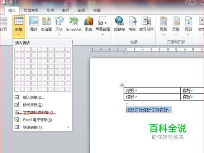This screenshot has height=153, width=204.
Task: Click the 书签 bookmark icon
Action: click(132, 21)
